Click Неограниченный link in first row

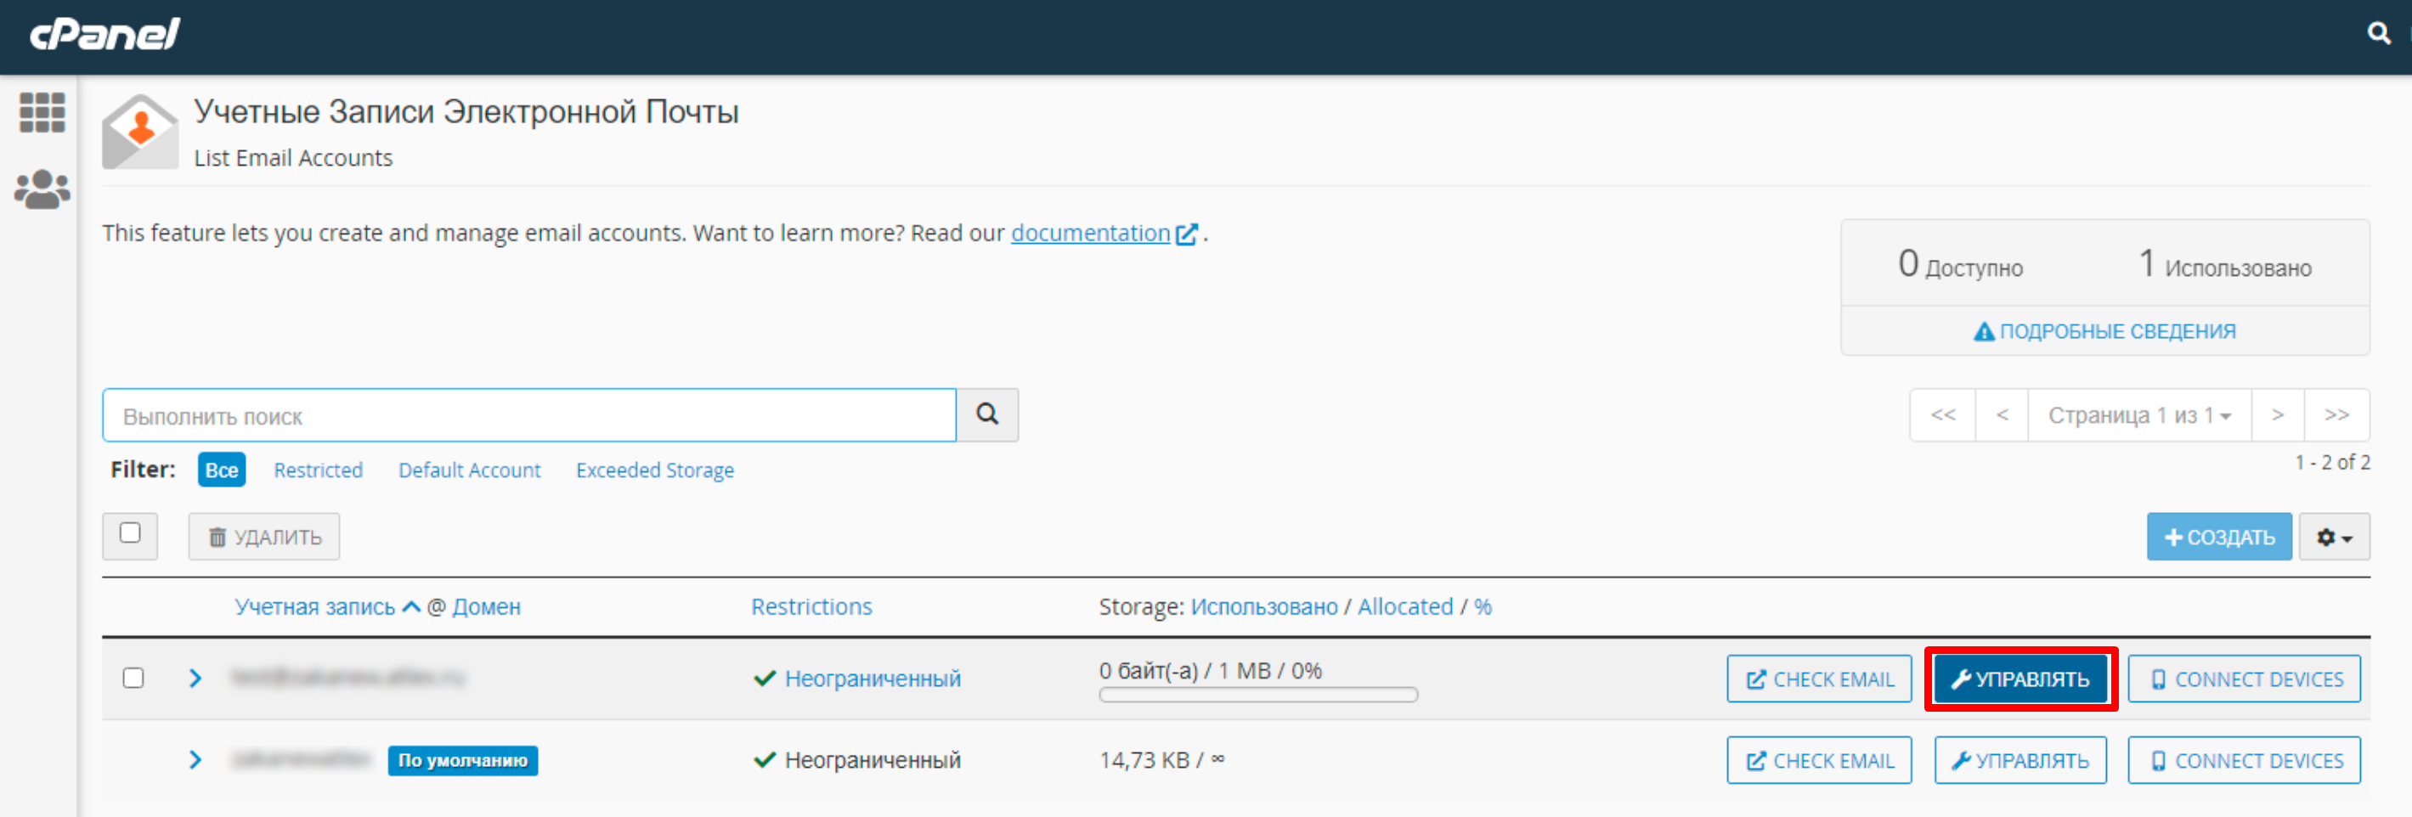pos(873,679)
